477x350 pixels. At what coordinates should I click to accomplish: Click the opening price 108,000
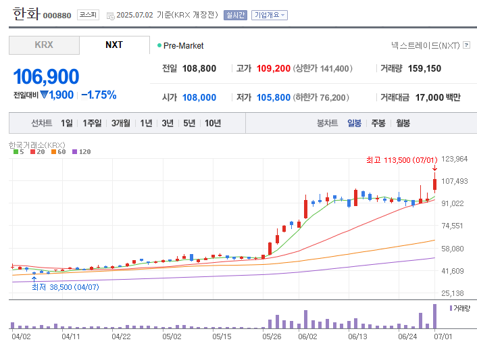point(199,97)
